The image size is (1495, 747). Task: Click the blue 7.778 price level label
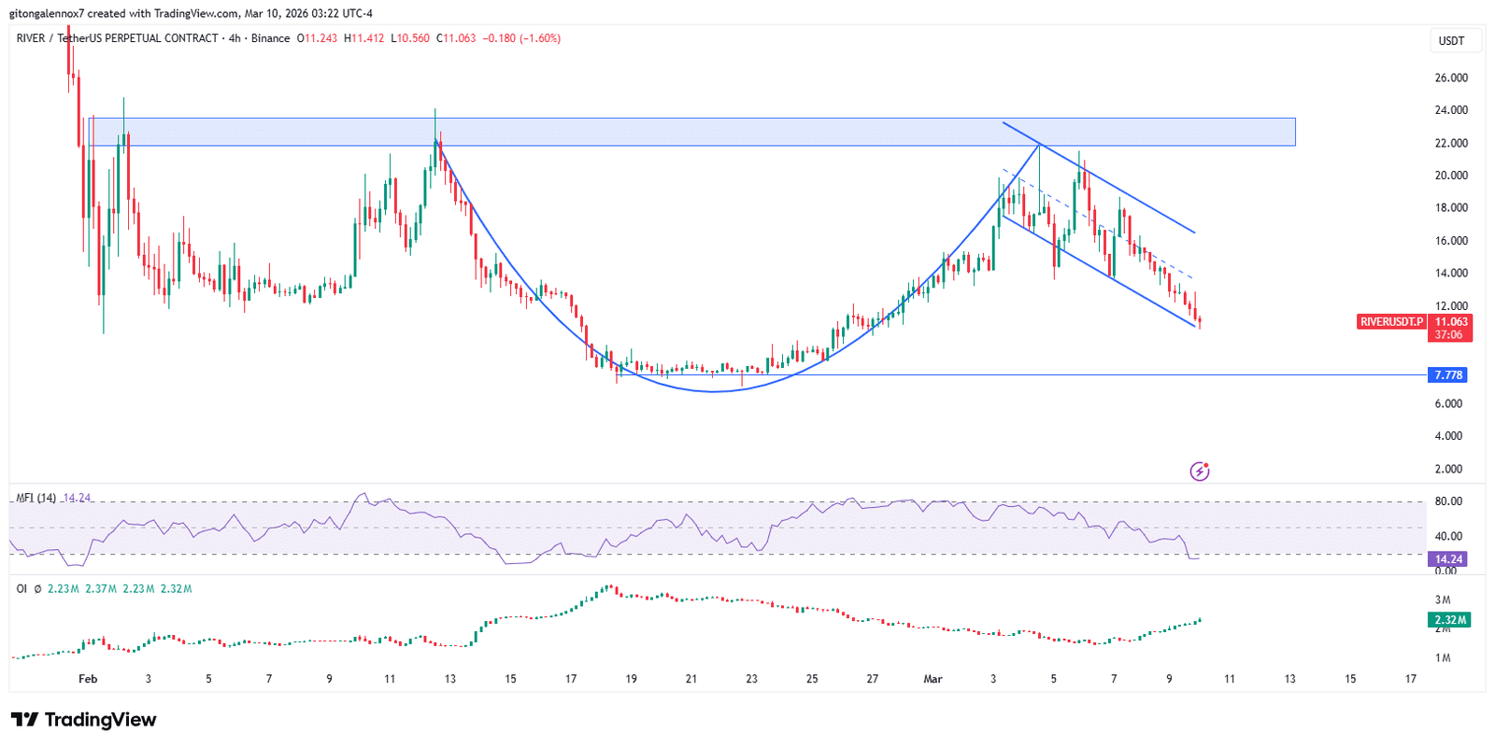[x=1447, y=375]
